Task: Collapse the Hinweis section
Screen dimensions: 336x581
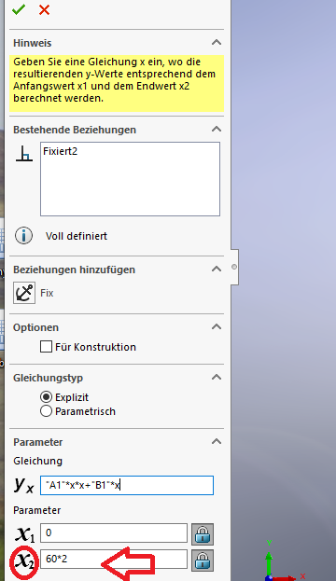Action: [217, 42]
